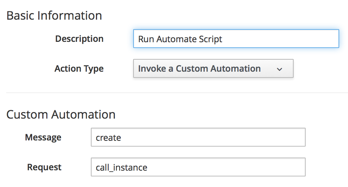Screen dimensions: 348x187
Task: Click the 'Message' field label
Action: [x=43, y=138]
